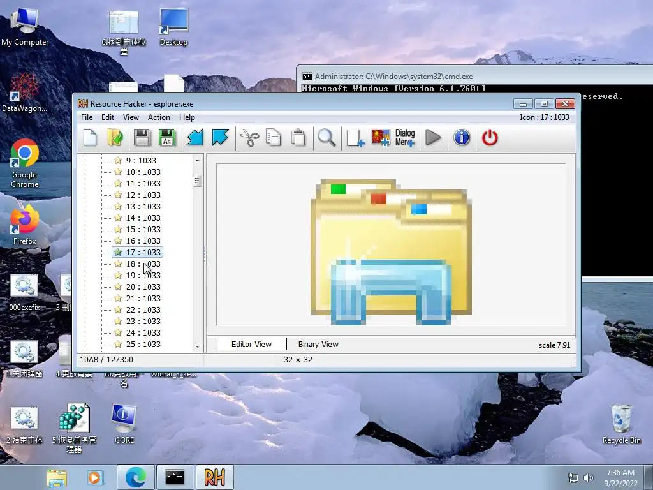Select tree item 14 : 1033

pyautogui.click(x=143, y=218)
